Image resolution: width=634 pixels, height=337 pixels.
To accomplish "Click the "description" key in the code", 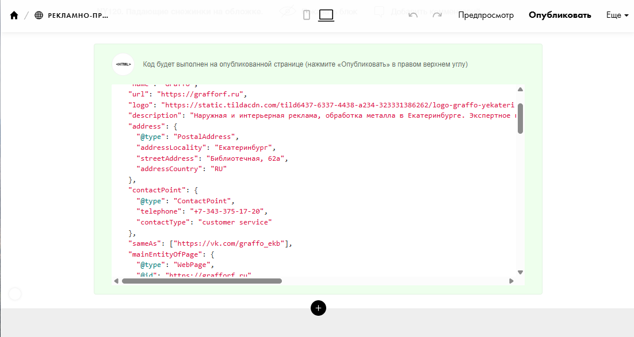I will (155, 115).
